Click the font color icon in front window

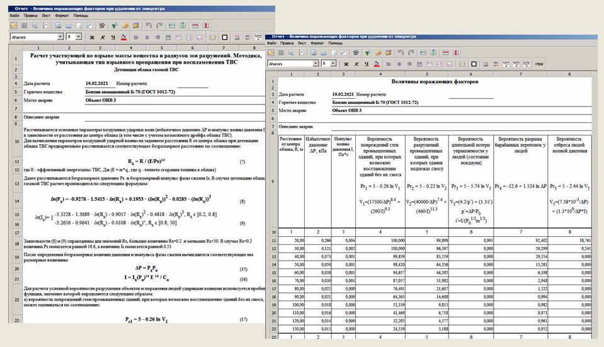pyautogui.click(x=377, y=64)
